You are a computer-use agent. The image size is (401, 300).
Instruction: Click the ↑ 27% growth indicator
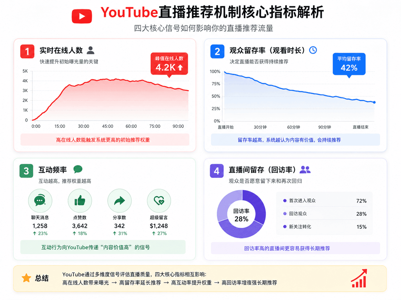tap(159, 233)
